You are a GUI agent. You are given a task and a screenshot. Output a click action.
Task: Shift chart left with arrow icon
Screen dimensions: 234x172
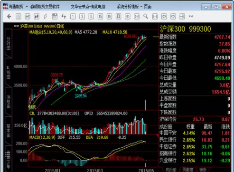pos(164,16)
